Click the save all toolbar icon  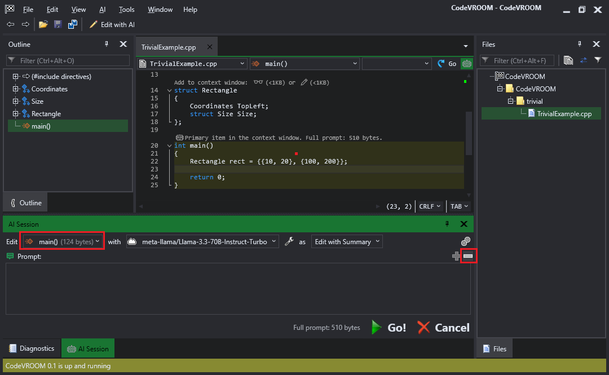click(x=73, y=24)
